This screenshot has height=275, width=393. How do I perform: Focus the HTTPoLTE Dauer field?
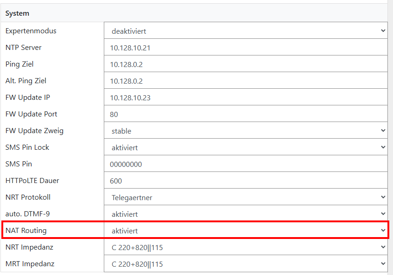pyautogui.click(x=246, y=181)
